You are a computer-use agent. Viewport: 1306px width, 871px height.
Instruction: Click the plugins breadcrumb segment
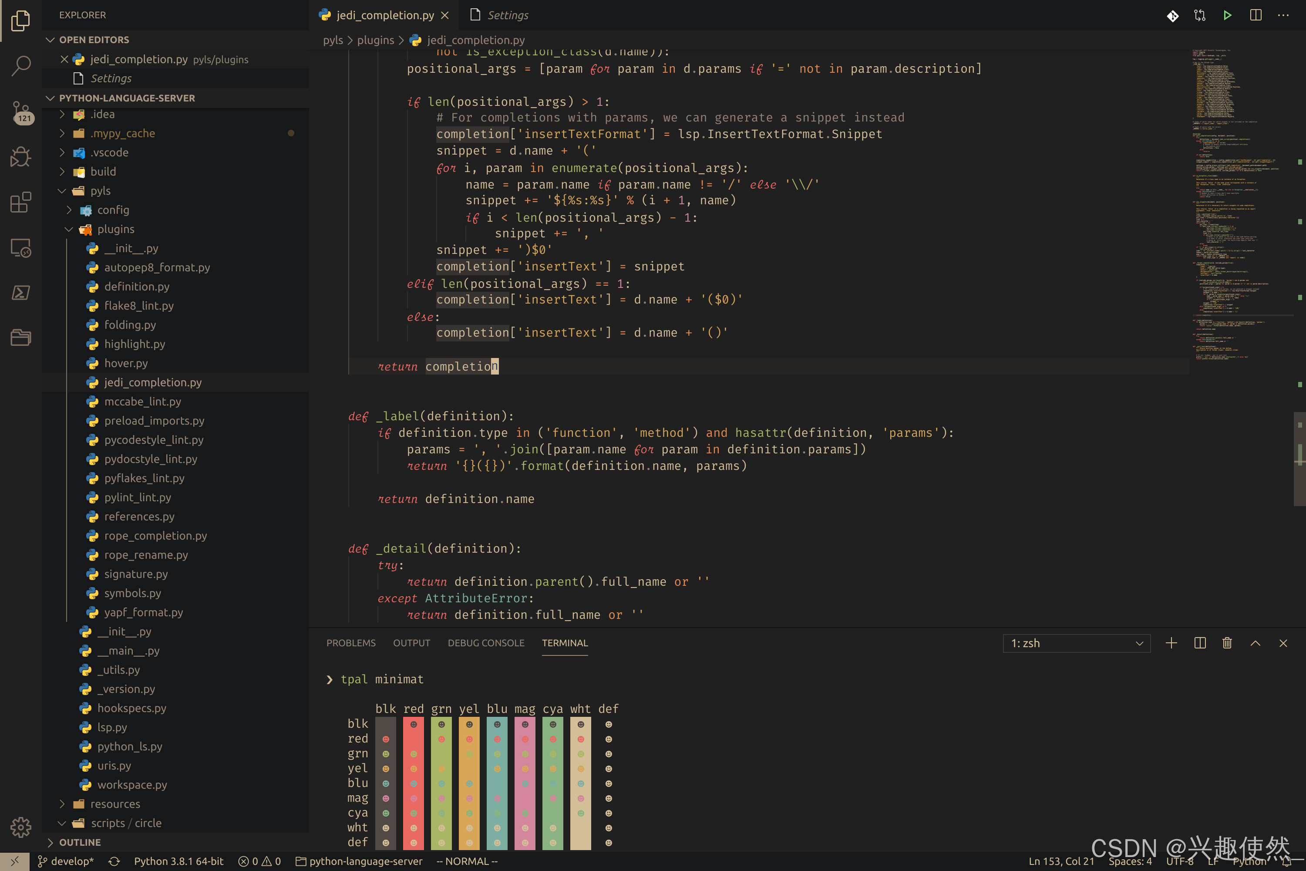[375, 40]
